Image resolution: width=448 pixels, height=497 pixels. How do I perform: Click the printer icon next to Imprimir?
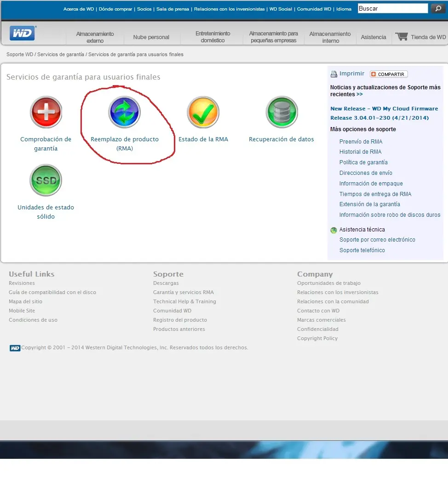pos(333,74)
